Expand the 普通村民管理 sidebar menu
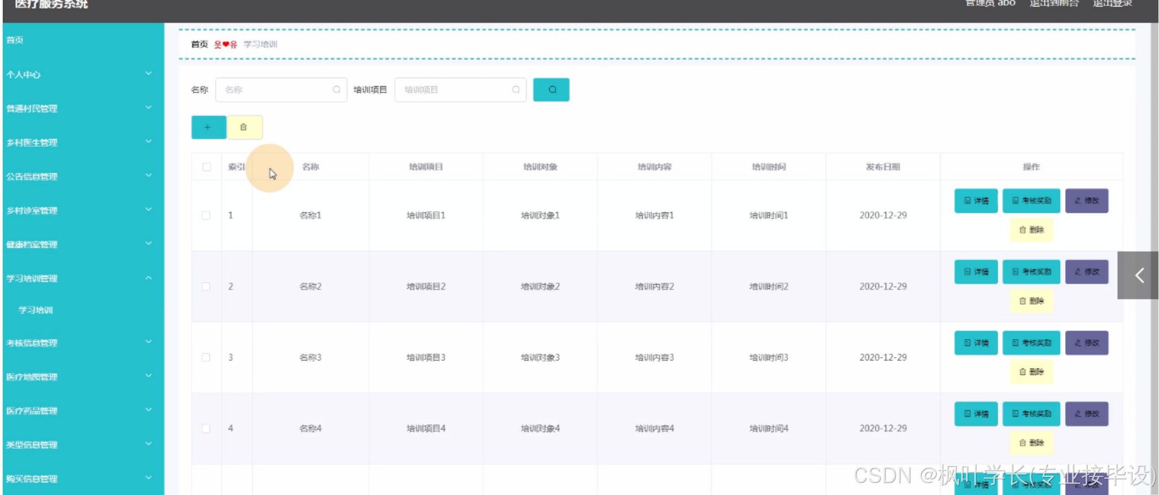Image resolution: width=1159 pixels, height=495 pixels. point(83,109)
